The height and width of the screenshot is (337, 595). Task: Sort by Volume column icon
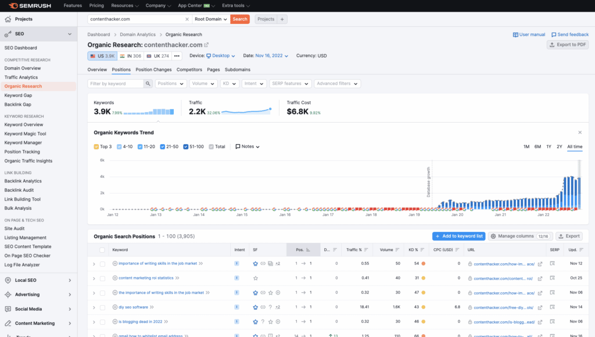pos(397,250)
